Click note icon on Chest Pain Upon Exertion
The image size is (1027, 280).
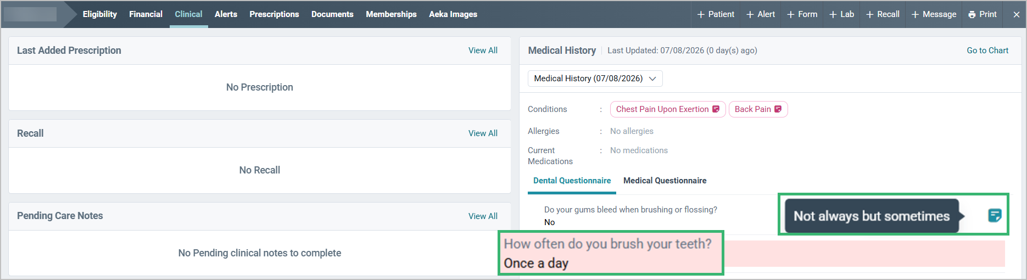[x=716, y=109]
